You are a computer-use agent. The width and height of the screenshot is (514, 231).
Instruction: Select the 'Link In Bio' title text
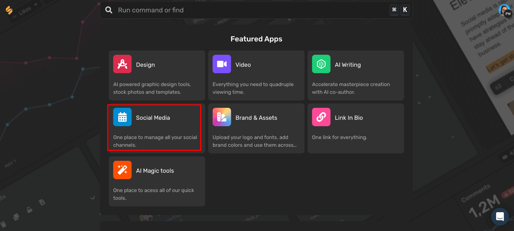(x=349, y=118)
